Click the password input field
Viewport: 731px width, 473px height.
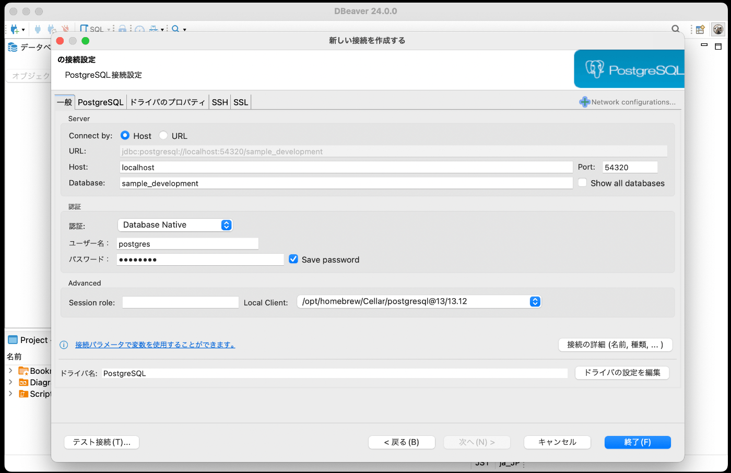(x=200, y=259)
